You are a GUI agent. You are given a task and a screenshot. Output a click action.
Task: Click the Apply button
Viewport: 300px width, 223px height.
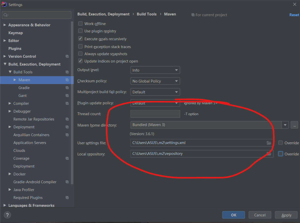pos(286,215)
